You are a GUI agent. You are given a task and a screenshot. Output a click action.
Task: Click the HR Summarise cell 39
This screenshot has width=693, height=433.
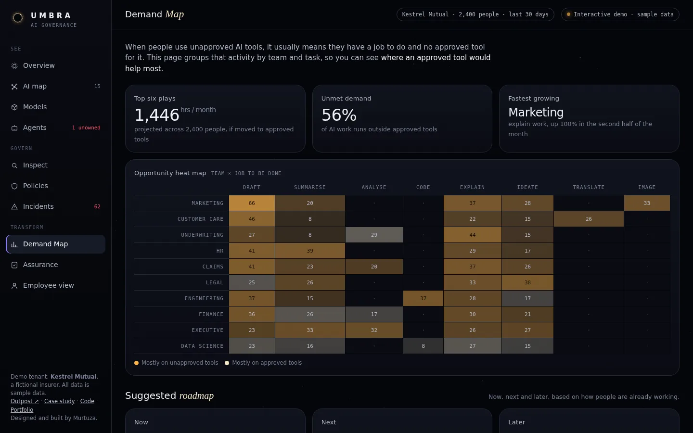coord(310,251)
